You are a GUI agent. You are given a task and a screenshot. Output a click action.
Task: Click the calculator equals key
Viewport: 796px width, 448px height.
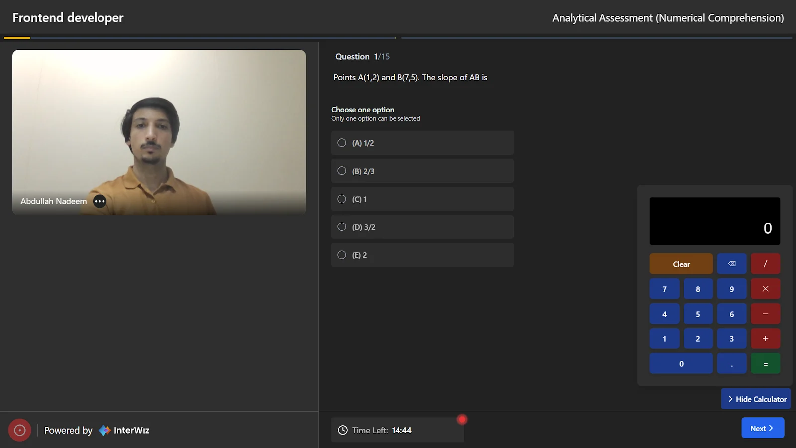point(765,364)
